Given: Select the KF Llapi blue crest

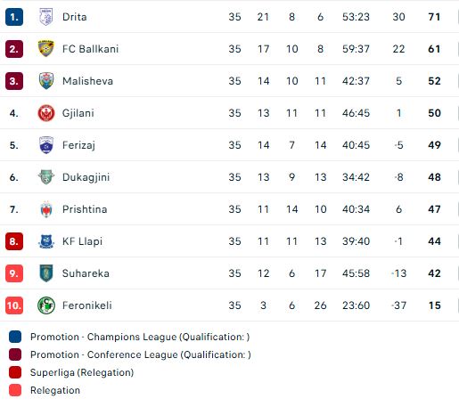Looking at the screenshot, I should [46, 241].
